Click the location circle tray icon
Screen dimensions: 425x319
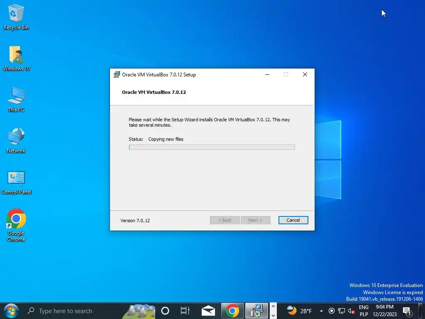click(x=331, y=311)
